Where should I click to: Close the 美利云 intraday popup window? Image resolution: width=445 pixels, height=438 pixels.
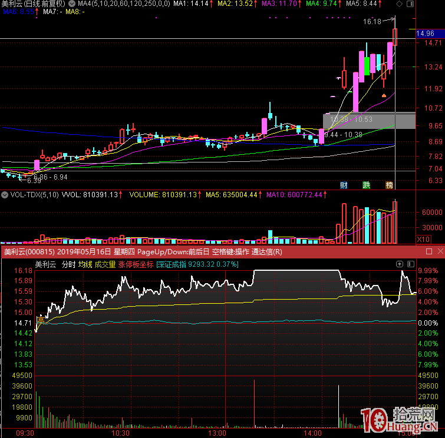[x=440, y=251]
